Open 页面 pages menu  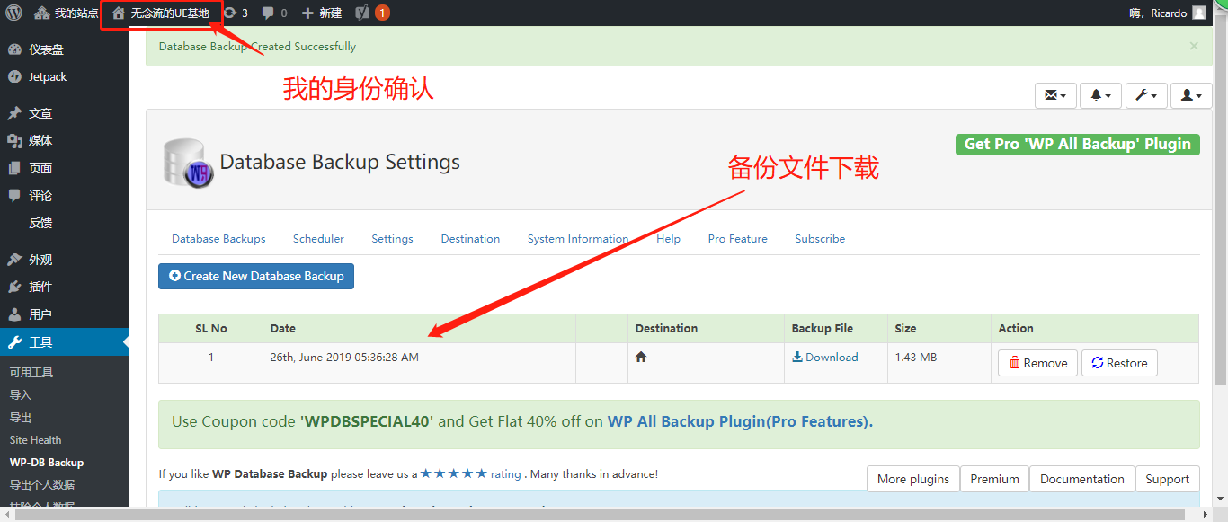point(65,168)
